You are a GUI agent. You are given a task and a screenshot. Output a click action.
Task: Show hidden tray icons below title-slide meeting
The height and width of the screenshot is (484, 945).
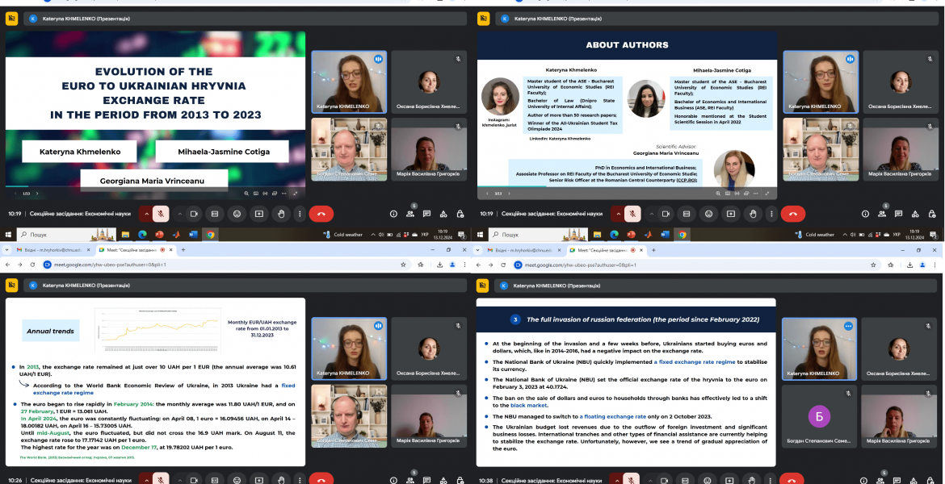point(373,234)
